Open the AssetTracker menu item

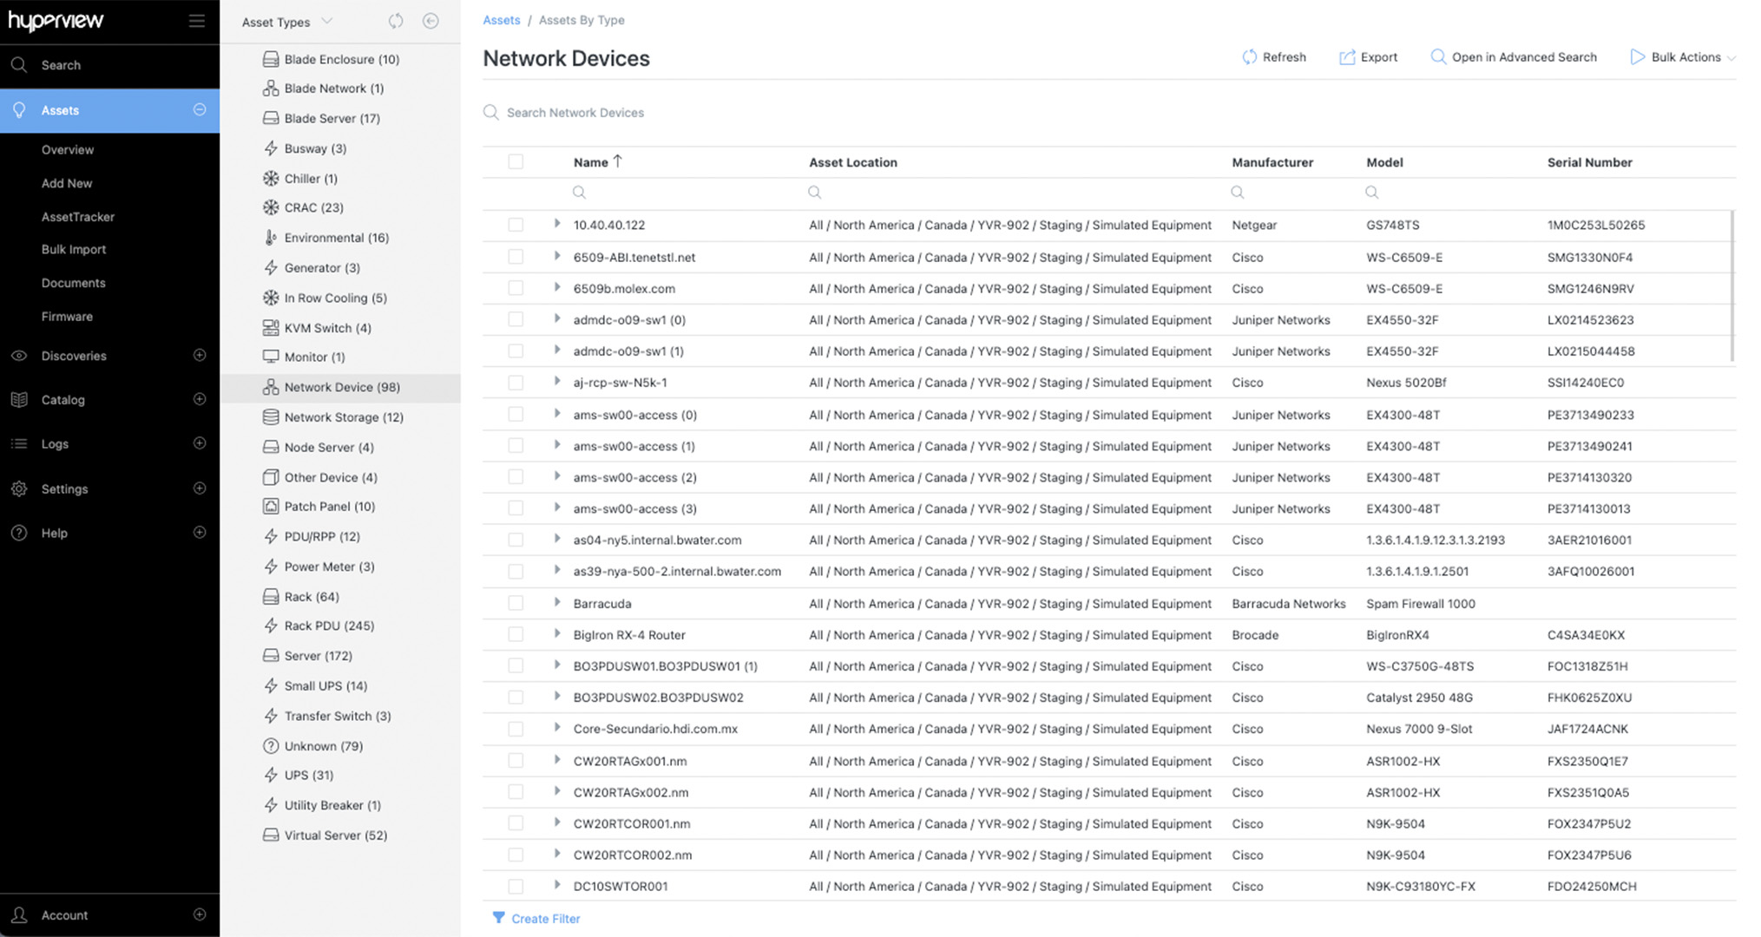tap(78, 217)
